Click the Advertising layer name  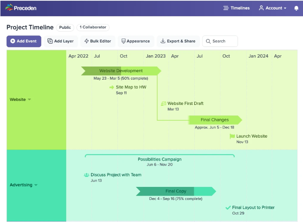tap(21, 185)
